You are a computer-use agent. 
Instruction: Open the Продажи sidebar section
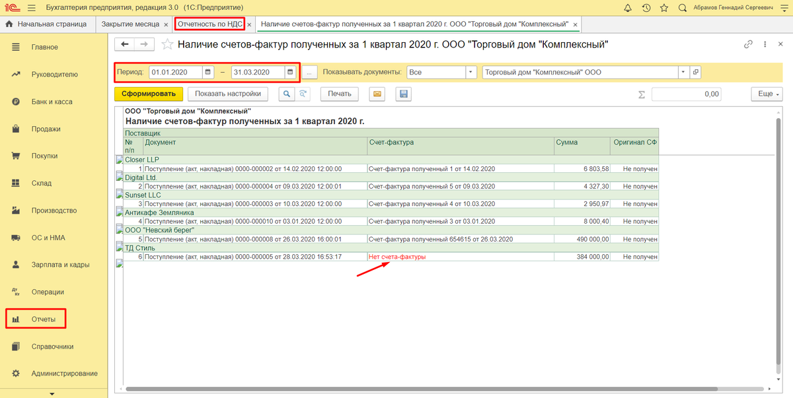click(x=46, y=129)
